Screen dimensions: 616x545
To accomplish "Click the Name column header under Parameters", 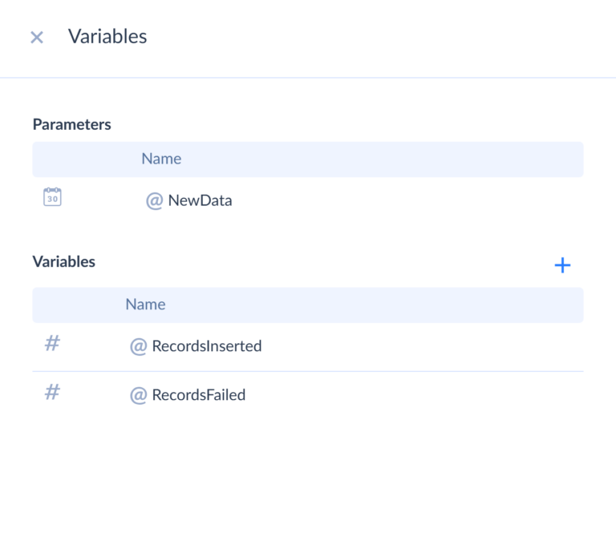I will pyautogui.click(x=161, y=159).
